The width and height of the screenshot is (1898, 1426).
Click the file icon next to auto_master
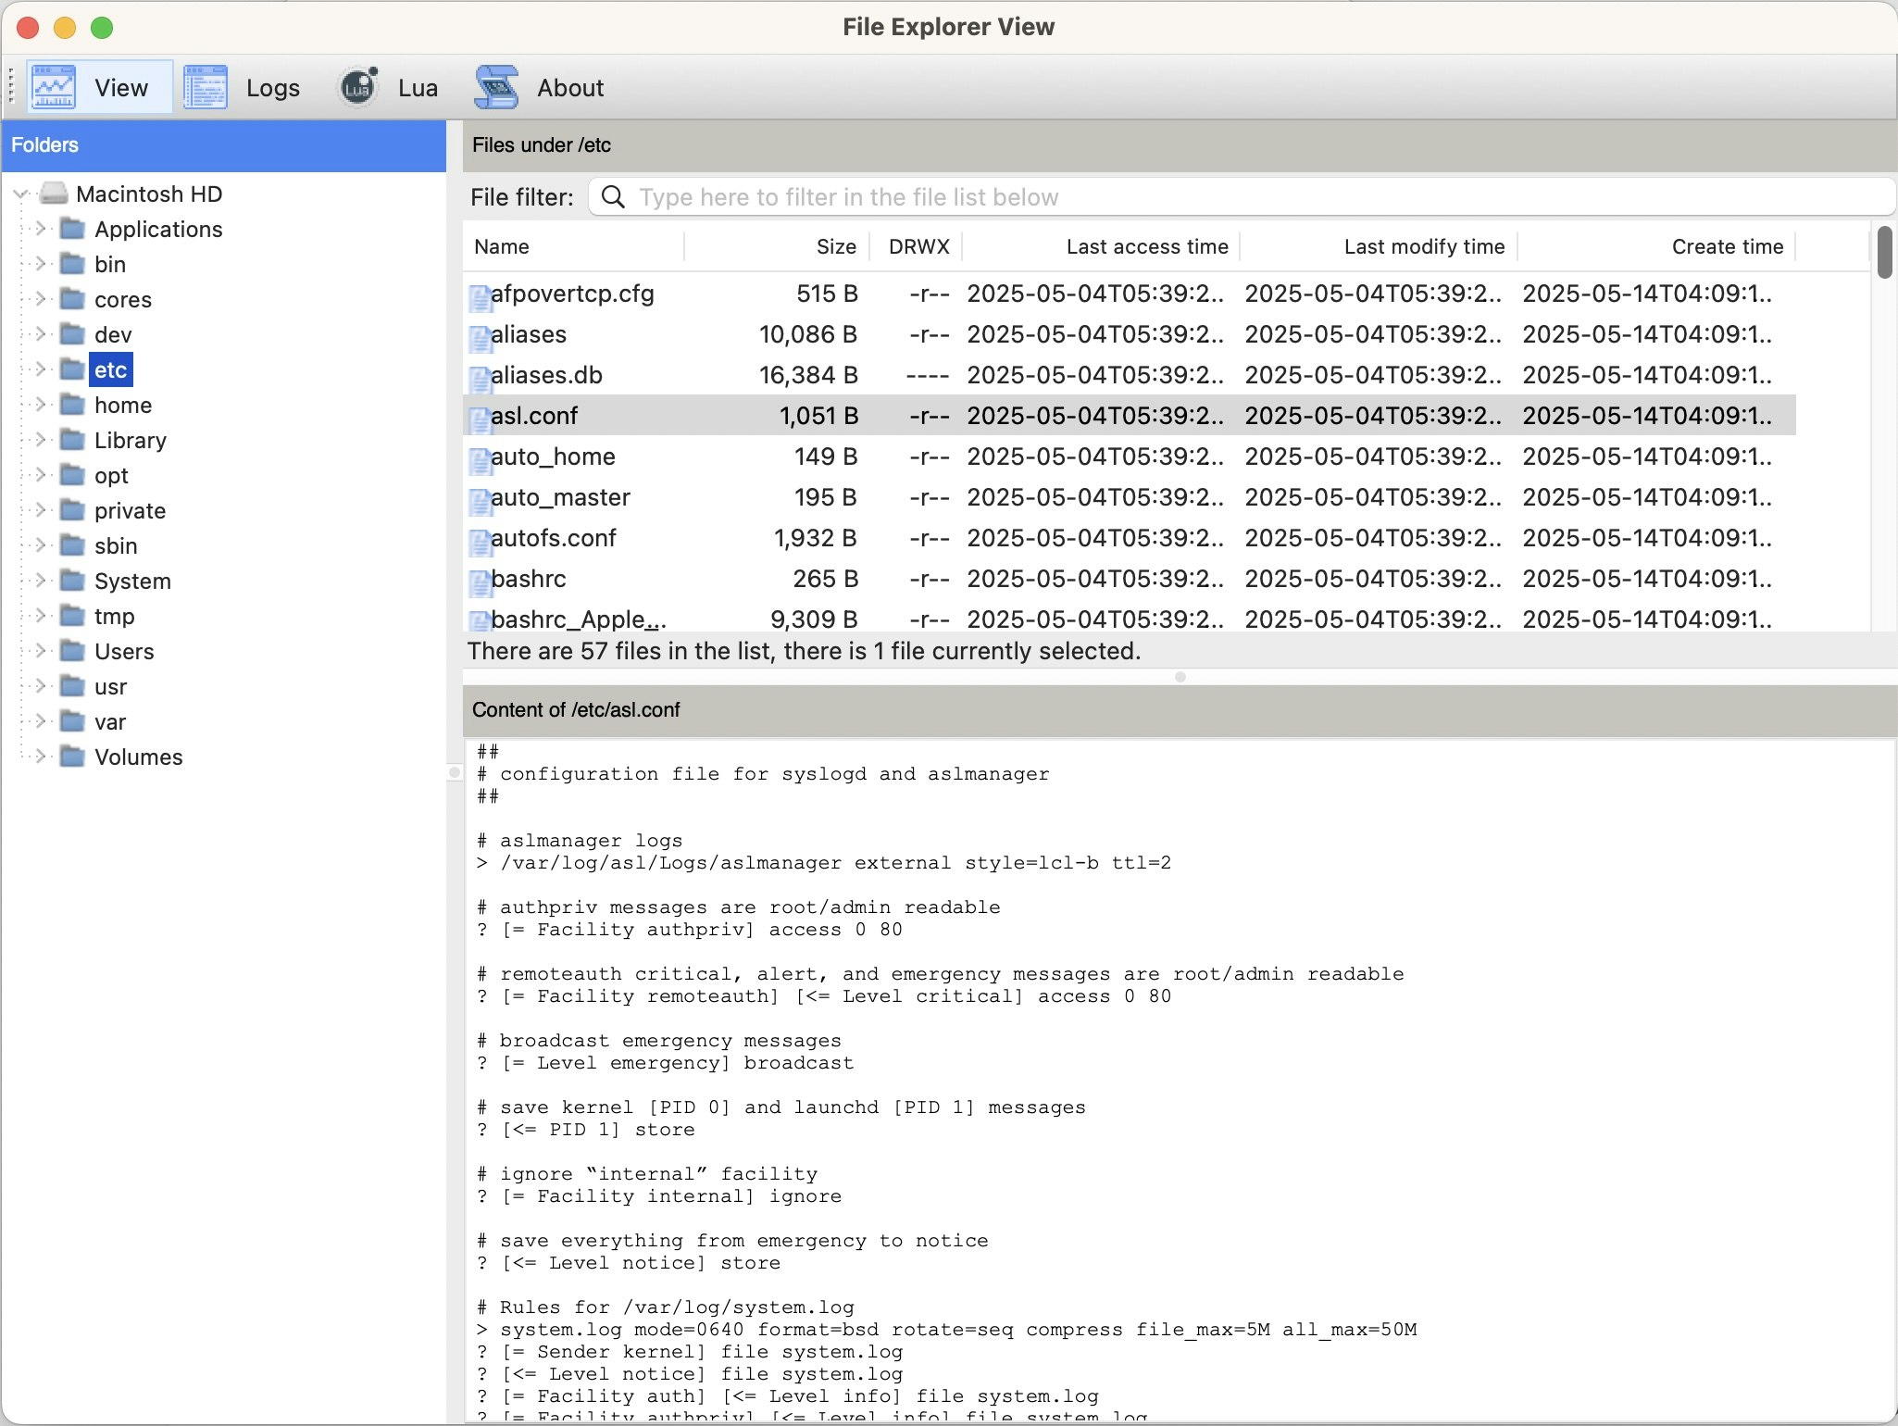point(480,501)
